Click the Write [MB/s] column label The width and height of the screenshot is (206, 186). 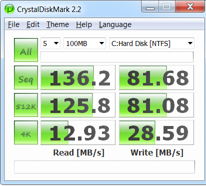pos(157,152)
